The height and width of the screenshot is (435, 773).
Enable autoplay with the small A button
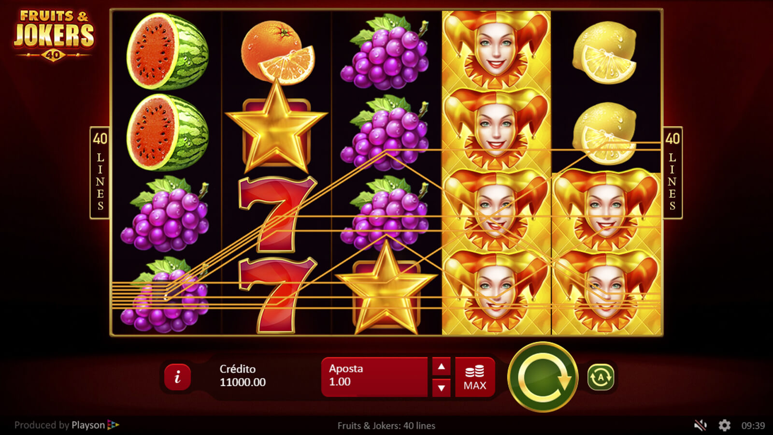pos(601,377)
